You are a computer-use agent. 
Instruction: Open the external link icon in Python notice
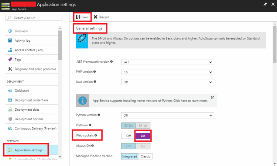tap(213, 97)
